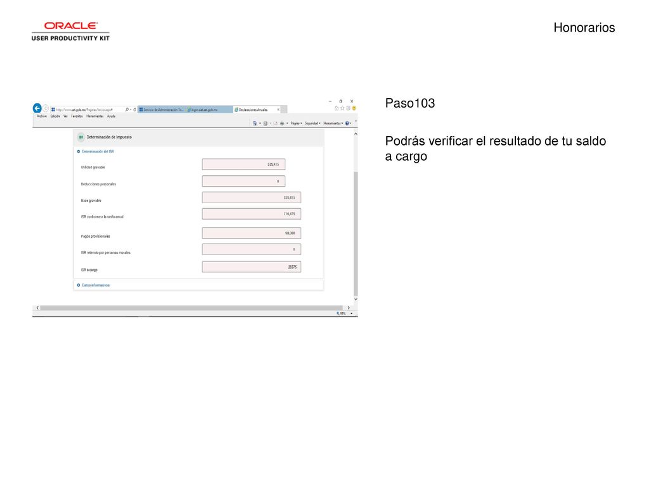Open the Edición menu
Viewport: 649px width, 486px height.
tap(55, 116)
